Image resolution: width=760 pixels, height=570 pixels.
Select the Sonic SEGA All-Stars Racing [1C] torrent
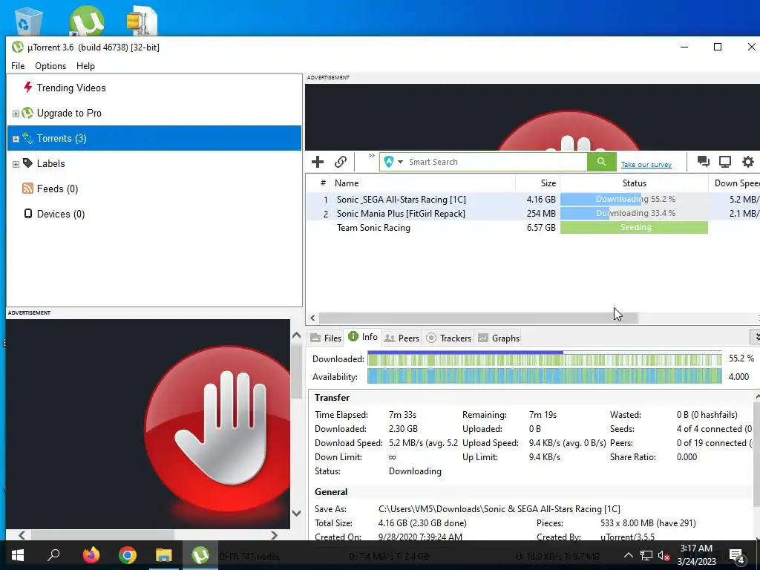click(x=402, y=199)
